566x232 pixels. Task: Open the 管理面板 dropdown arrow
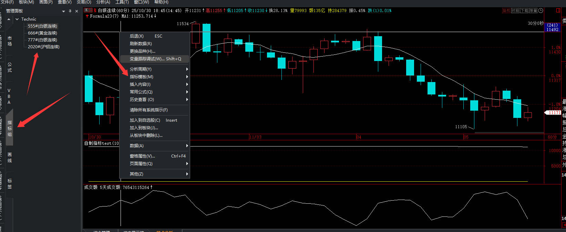[63, 11]
